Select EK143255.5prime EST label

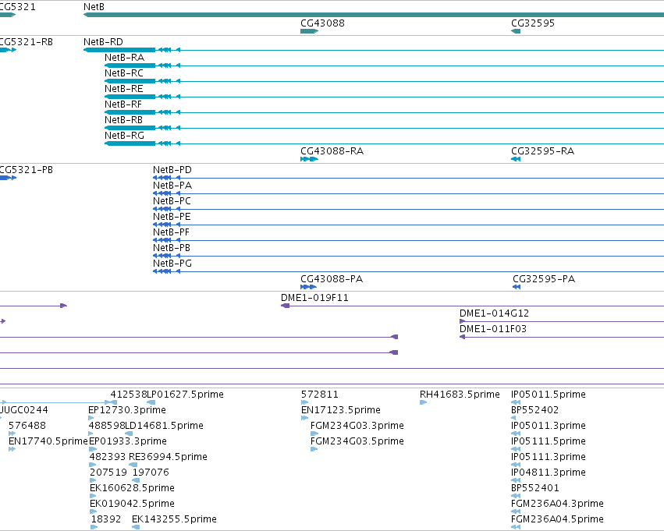[x=174, y=519]
